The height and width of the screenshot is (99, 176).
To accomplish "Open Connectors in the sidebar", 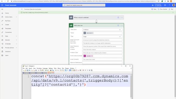I will click(9, 32).
